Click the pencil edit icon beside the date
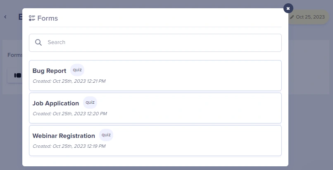 click(x=292, y=17)
